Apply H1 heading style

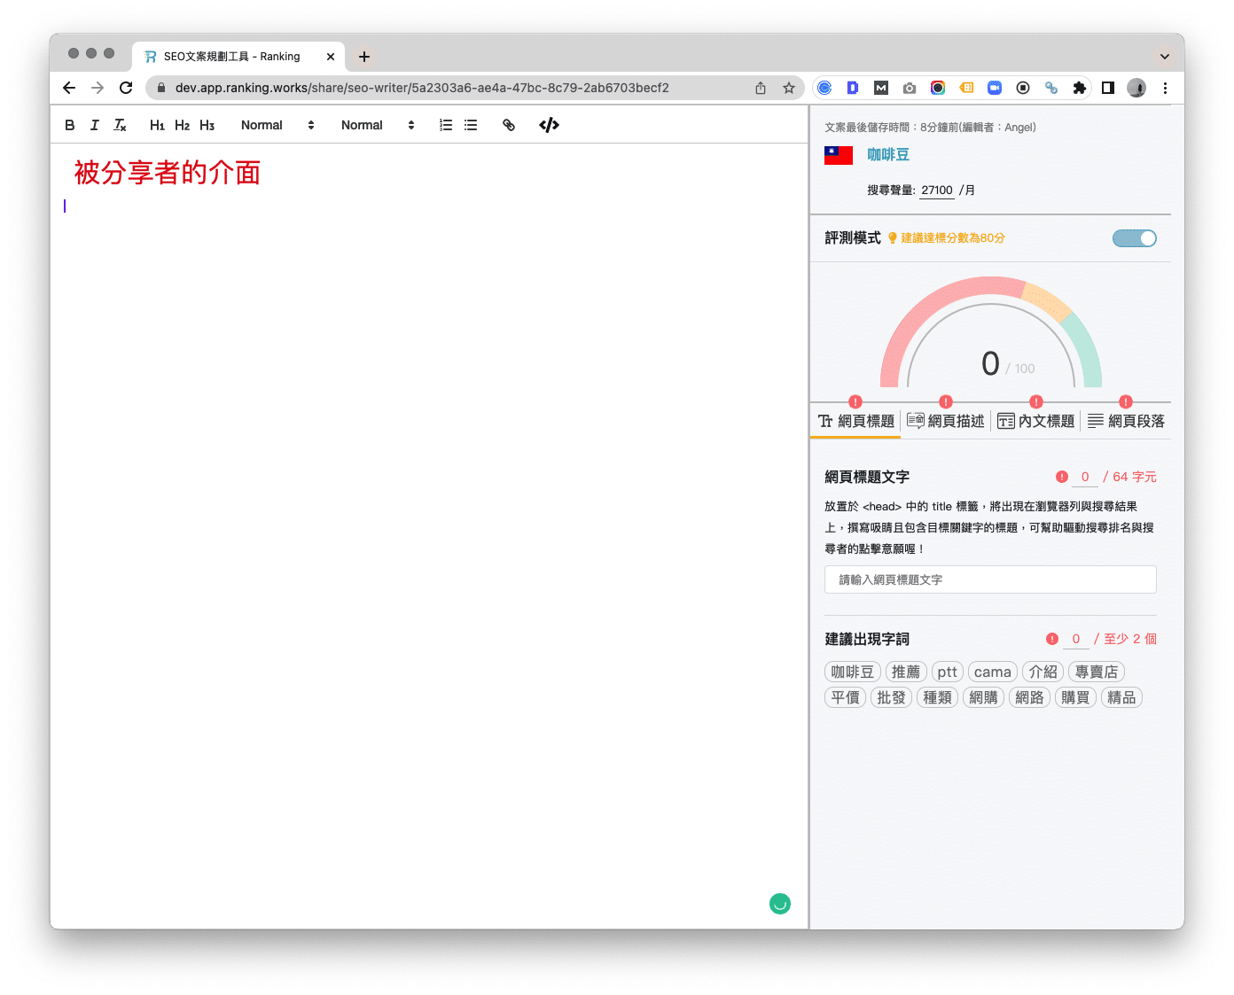[x=157, y=125]
